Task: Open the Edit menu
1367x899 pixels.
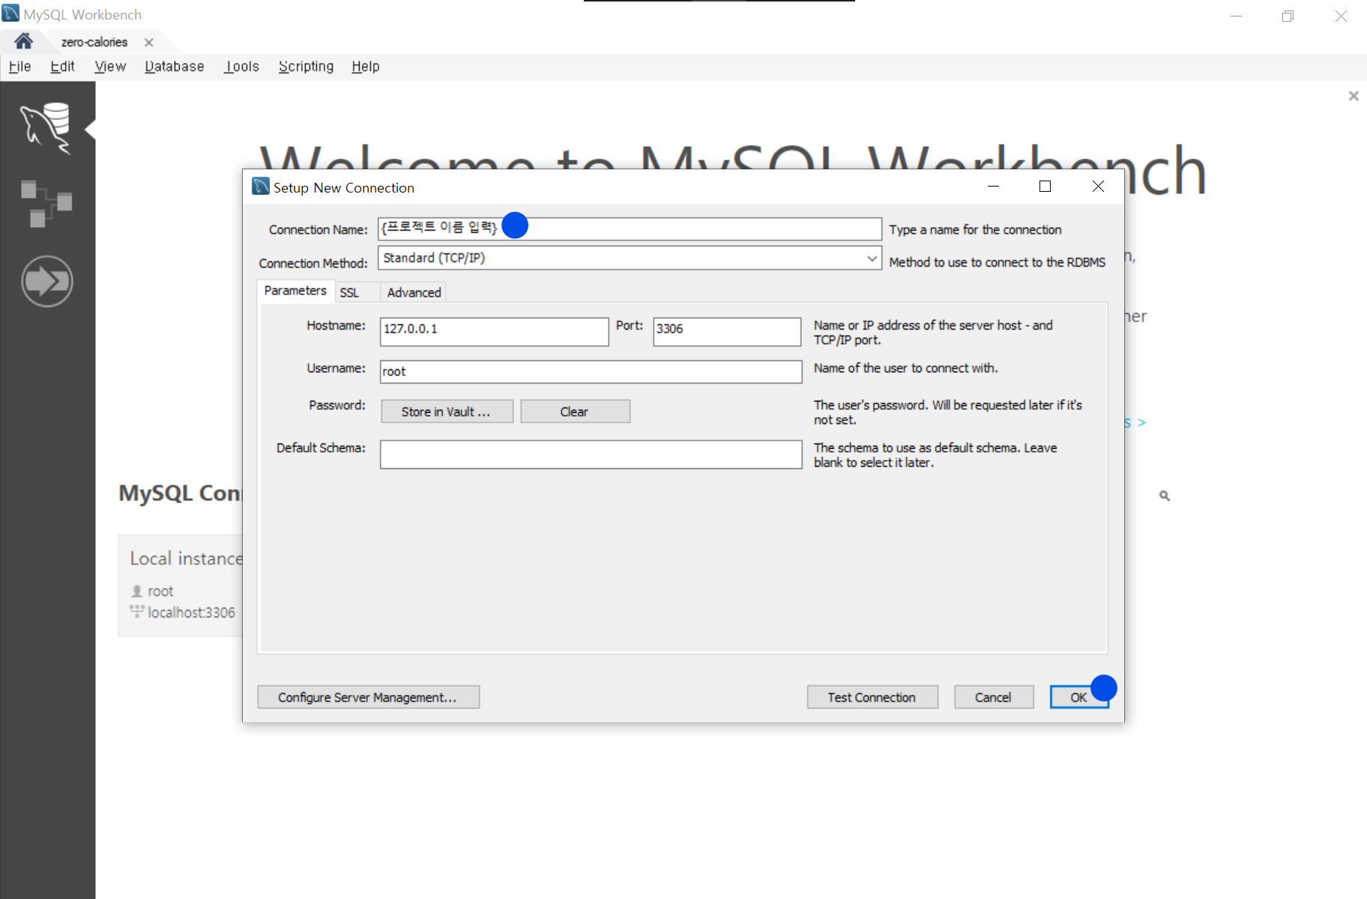Action: coord(62,67)
